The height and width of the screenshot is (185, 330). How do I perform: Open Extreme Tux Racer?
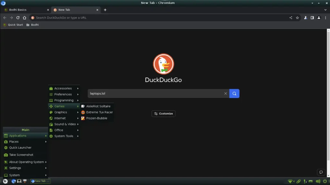point(100,112)
